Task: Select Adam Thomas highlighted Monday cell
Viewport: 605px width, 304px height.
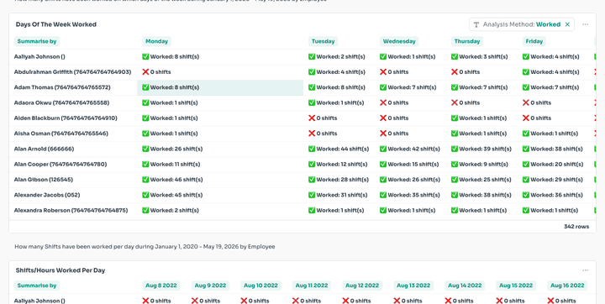Action: click(x=220, y=87)
